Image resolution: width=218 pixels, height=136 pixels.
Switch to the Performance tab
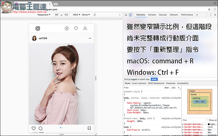coord(187,15)
